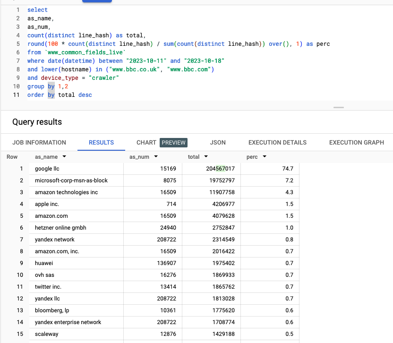Click the PREVIEW badge next to CHART
Image resolution: width=393 pixels, height=343 pixels.
pyautogui.click(x=173, y=143)
